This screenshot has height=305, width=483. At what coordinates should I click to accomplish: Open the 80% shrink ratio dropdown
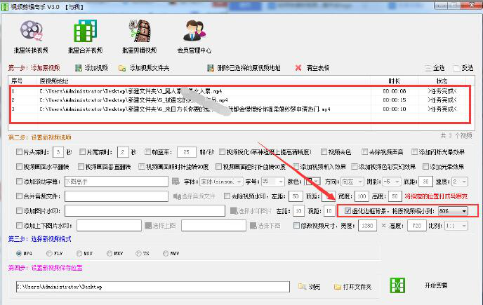(453, 211)
